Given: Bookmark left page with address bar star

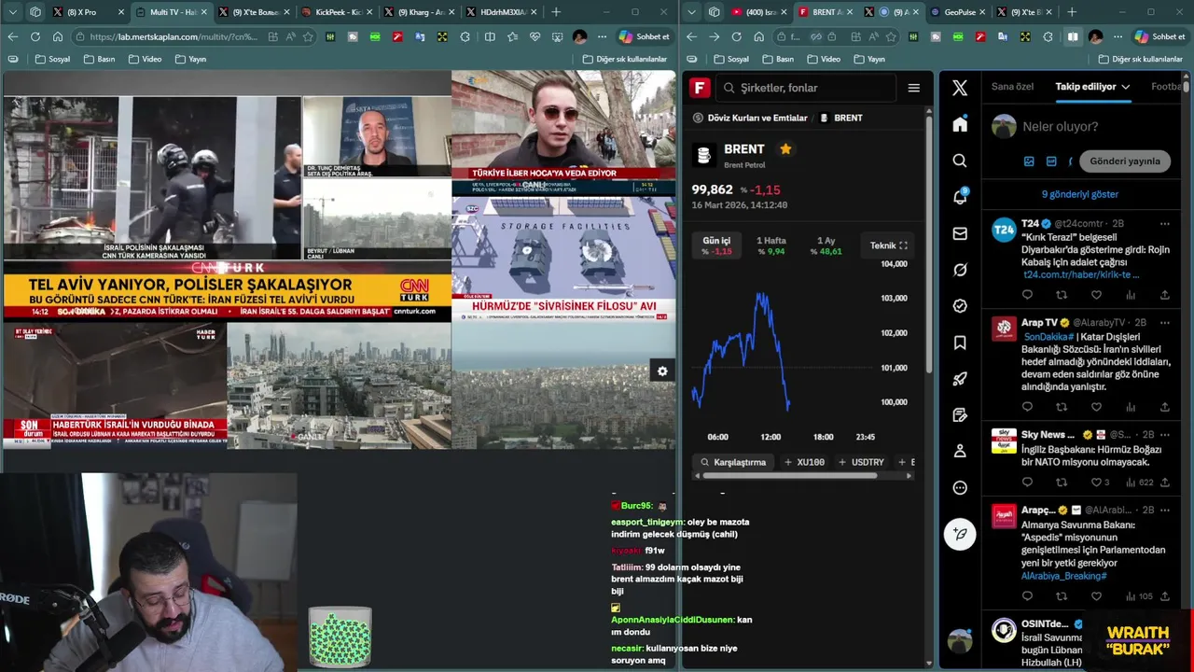Looking at the screenshot, I should click(x=308, y=36).
